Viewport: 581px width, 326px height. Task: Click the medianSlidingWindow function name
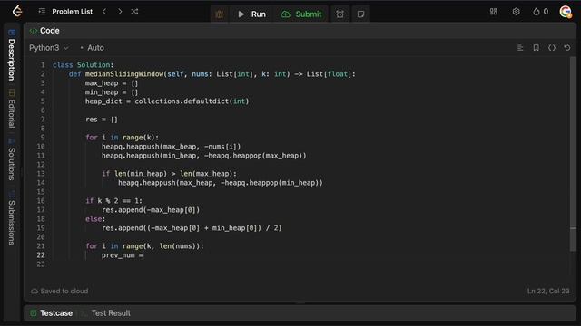click(x=124, y=74)
